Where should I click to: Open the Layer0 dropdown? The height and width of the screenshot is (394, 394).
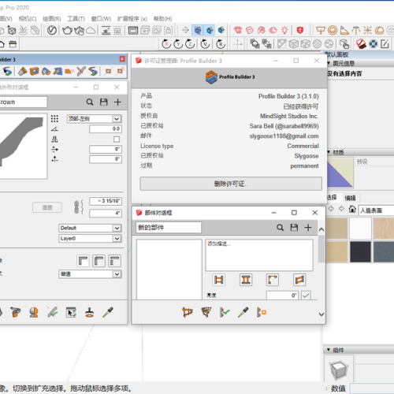tap(90, 239)
